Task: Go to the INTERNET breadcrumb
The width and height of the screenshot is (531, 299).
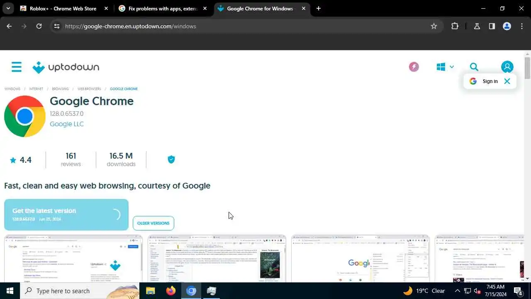Action: click(x=36, y=89)
